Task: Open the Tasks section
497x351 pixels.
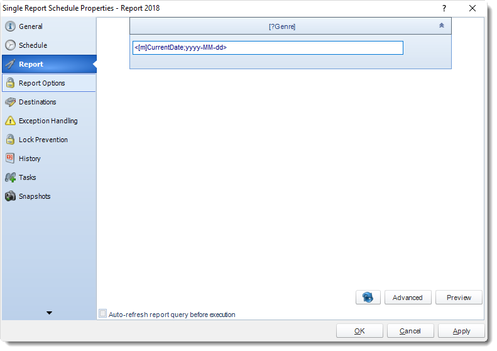Action: click(x=49, y=177)
